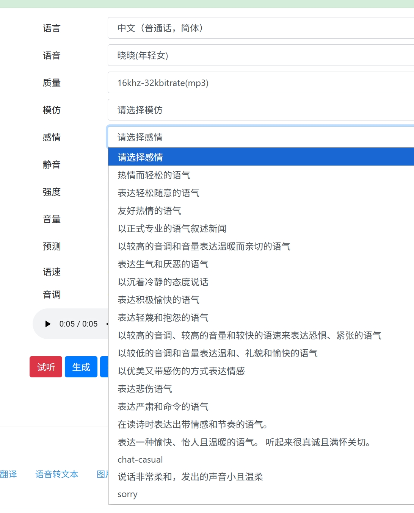
Task: Open the 语音转文本 speech-to-text link
Action: pyautogui.click(x=56, y=474)
